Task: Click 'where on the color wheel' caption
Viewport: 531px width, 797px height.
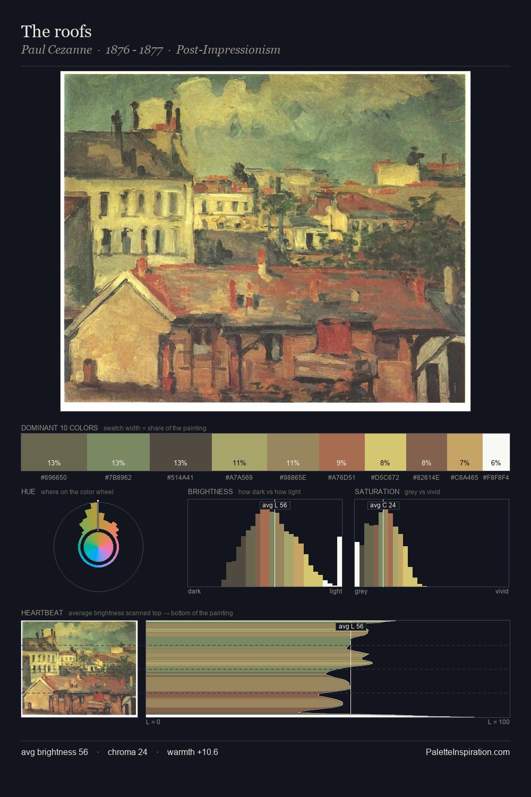Action: 77,492
